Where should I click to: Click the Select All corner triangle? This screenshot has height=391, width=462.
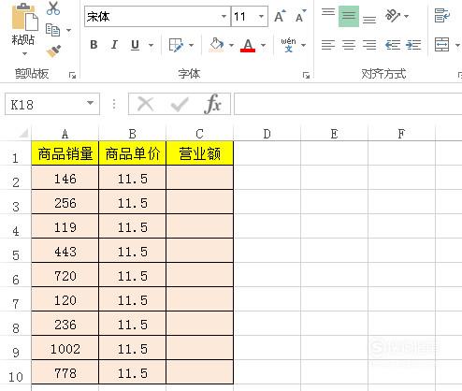pos(23,134)
